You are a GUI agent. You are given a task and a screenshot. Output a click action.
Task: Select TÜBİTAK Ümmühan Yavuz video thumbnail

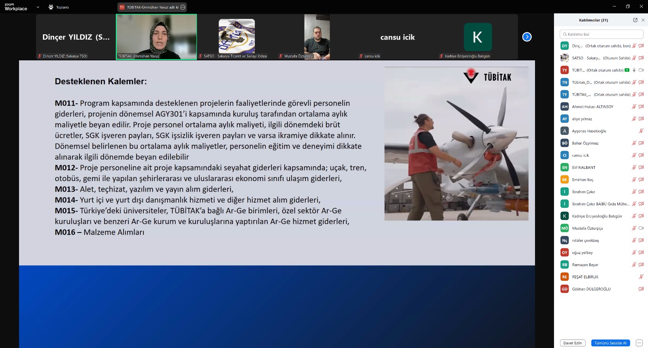[156, 37]
